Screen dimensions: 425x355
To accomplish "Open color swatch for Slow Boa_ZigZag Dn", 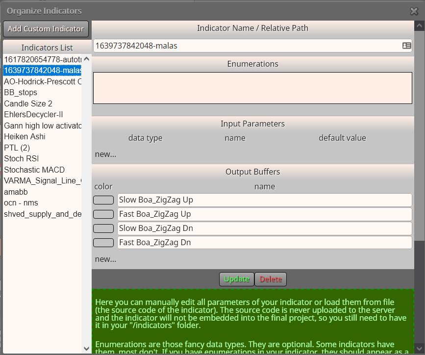I will pos(103,228).
